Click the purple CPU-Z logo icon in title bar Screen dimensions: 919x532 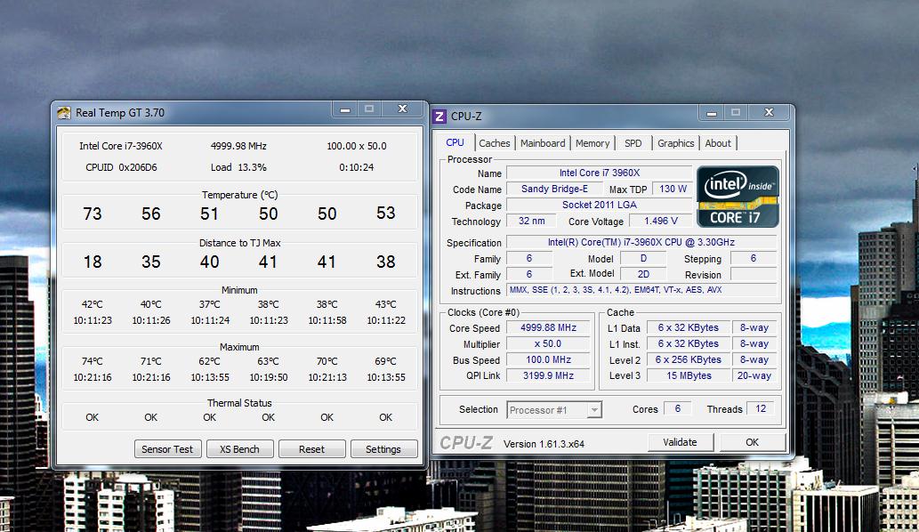click(439, 116)
